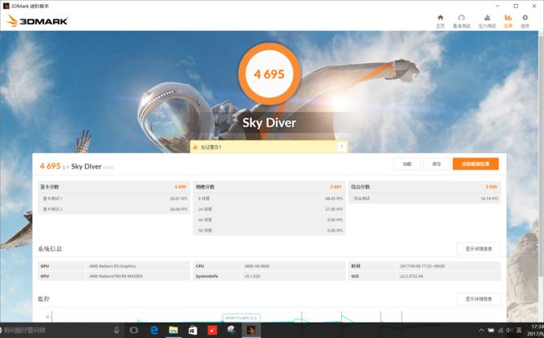
Task: Click the 3DMark app icon in title bar
Action: pos(6,6)
